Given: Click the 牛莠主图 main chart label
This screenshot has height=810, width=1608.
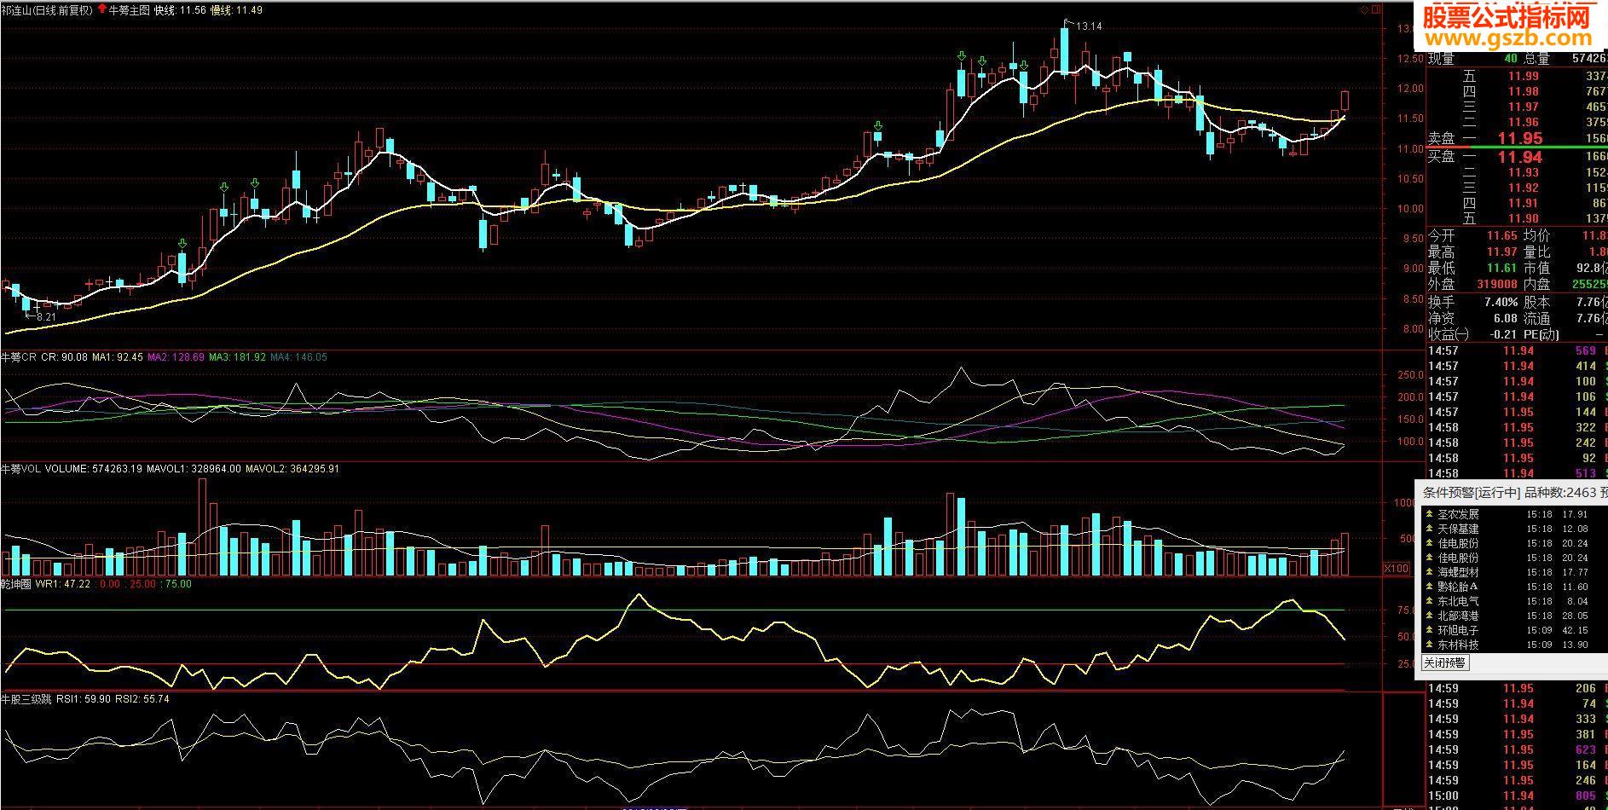Looking at the screenshot, I should pyautogui.click(x=130, y=10).
